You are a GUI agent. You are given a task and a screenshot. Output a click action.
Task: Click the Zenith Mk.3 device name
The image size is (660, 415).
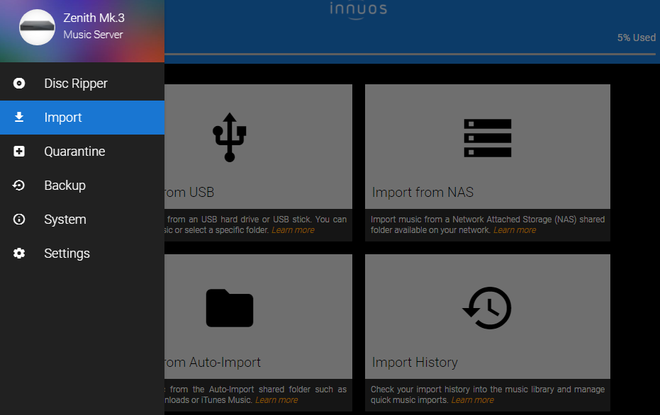pos(94,18)
